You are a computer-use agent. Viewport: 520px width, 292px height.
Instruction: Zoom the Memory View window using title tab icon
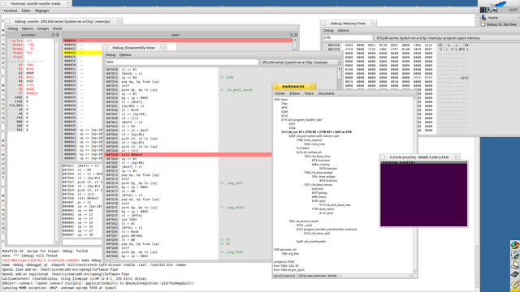(x=373, y=24)
